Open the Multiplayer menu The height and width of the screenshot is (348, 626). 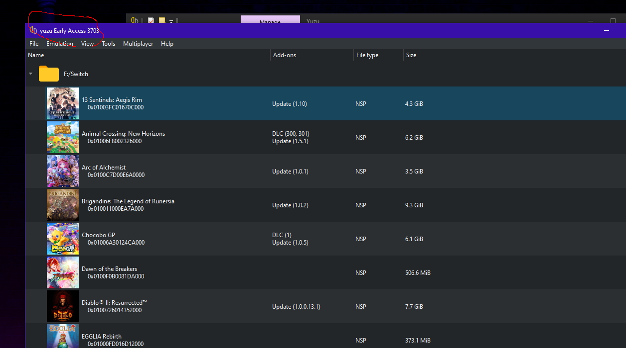[x=138, y=44]
